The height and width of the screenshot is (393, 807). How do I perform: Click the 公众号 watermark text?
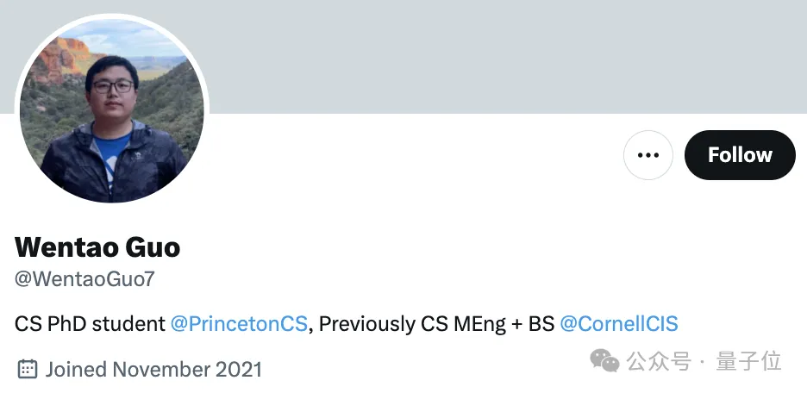click(x=659, y=361)
